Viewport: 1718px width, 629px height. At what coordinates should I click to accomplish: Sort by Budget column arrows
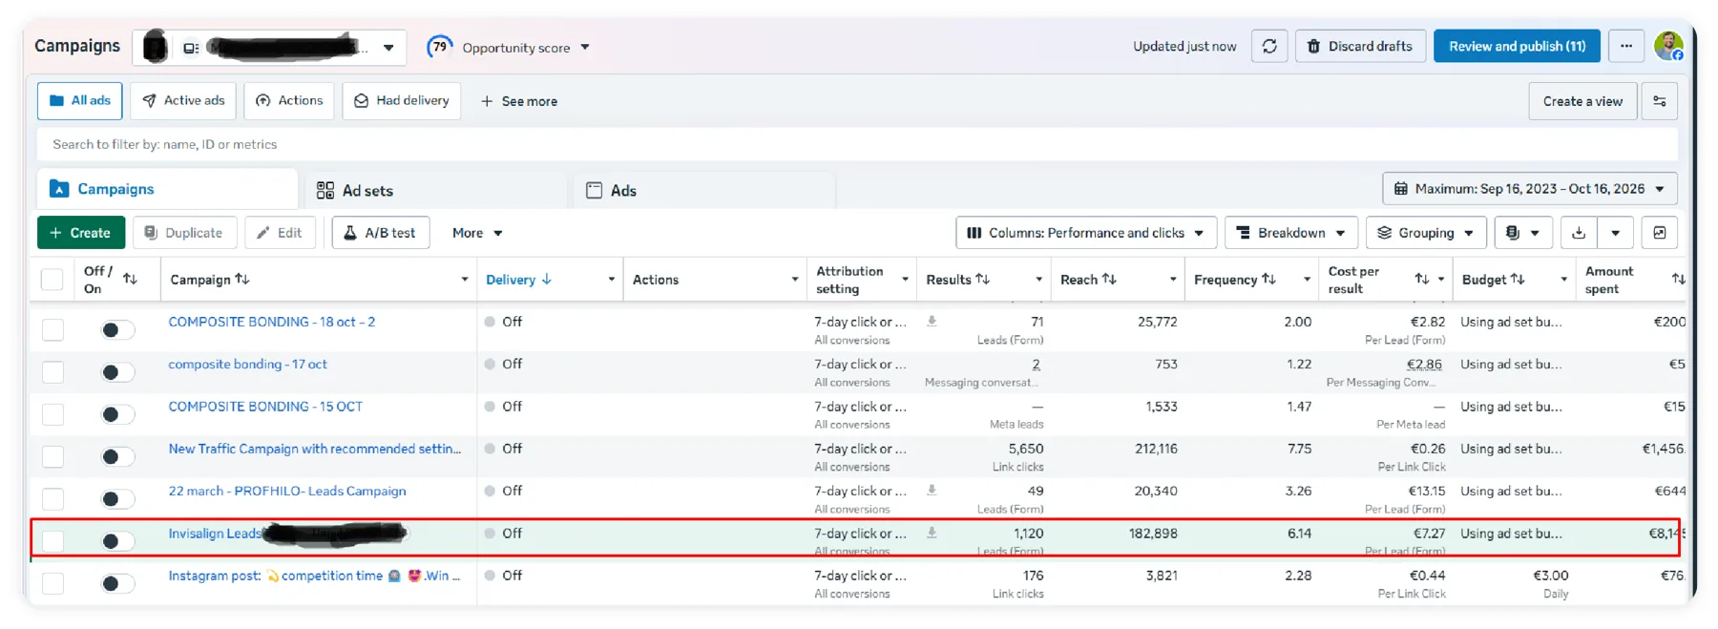tap(1518, 279)
